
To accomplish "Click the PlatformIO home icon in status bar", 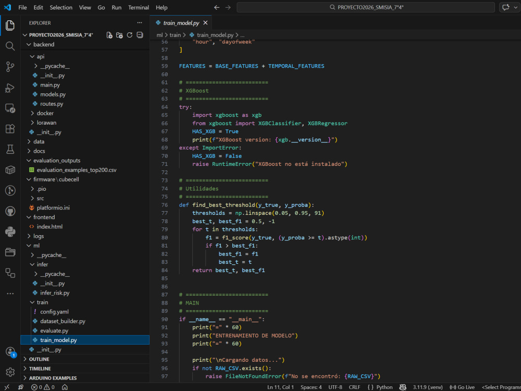I will (65, 387).
